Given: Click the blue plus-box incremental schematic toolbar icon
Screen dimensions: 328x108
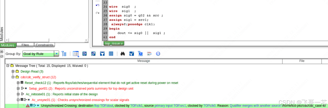Looking at the screenshot, I should tap(93, 54).
